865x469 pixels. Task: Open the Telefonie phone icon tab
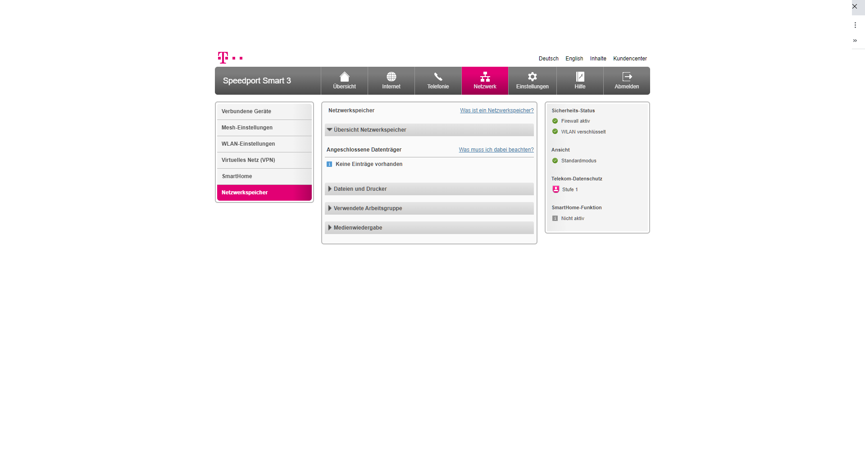(438, 81)
